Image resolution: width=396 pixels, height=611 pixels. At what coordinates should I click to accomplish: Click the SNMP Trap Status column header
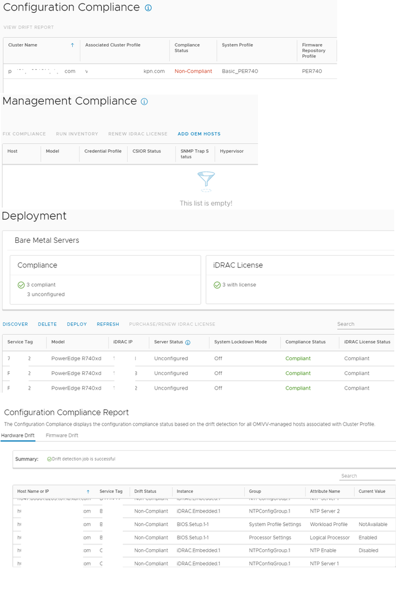195,154
